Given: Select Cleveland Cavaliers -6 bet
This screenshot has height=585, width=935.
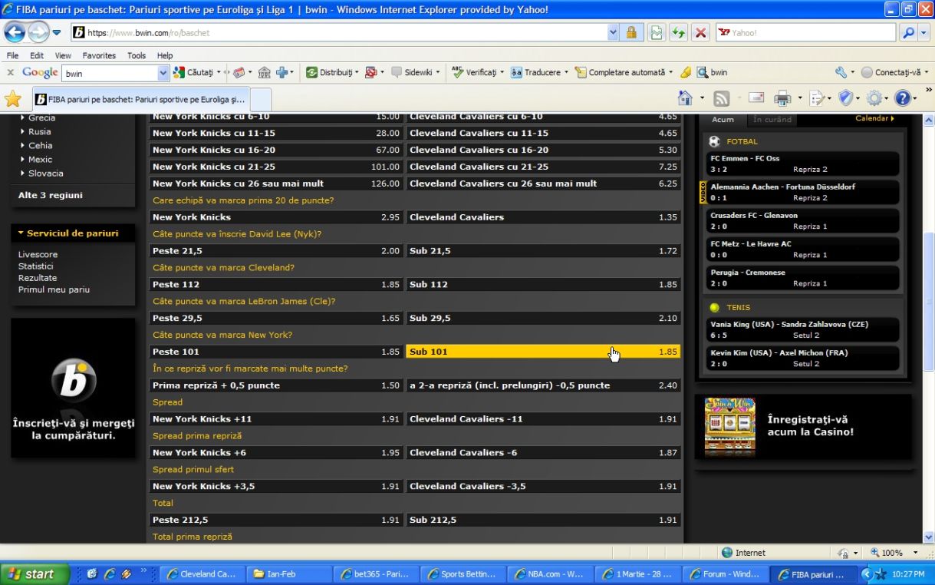Looking at the screenshot, I should point(543,453).
